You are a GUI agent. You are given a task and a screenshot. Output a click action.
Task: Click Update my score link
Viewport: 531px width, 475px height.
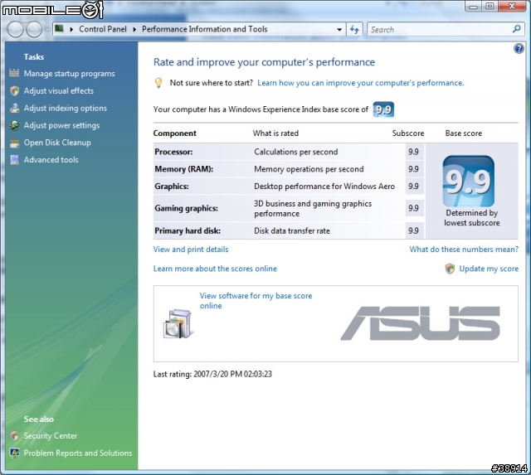tap(489, 269)
